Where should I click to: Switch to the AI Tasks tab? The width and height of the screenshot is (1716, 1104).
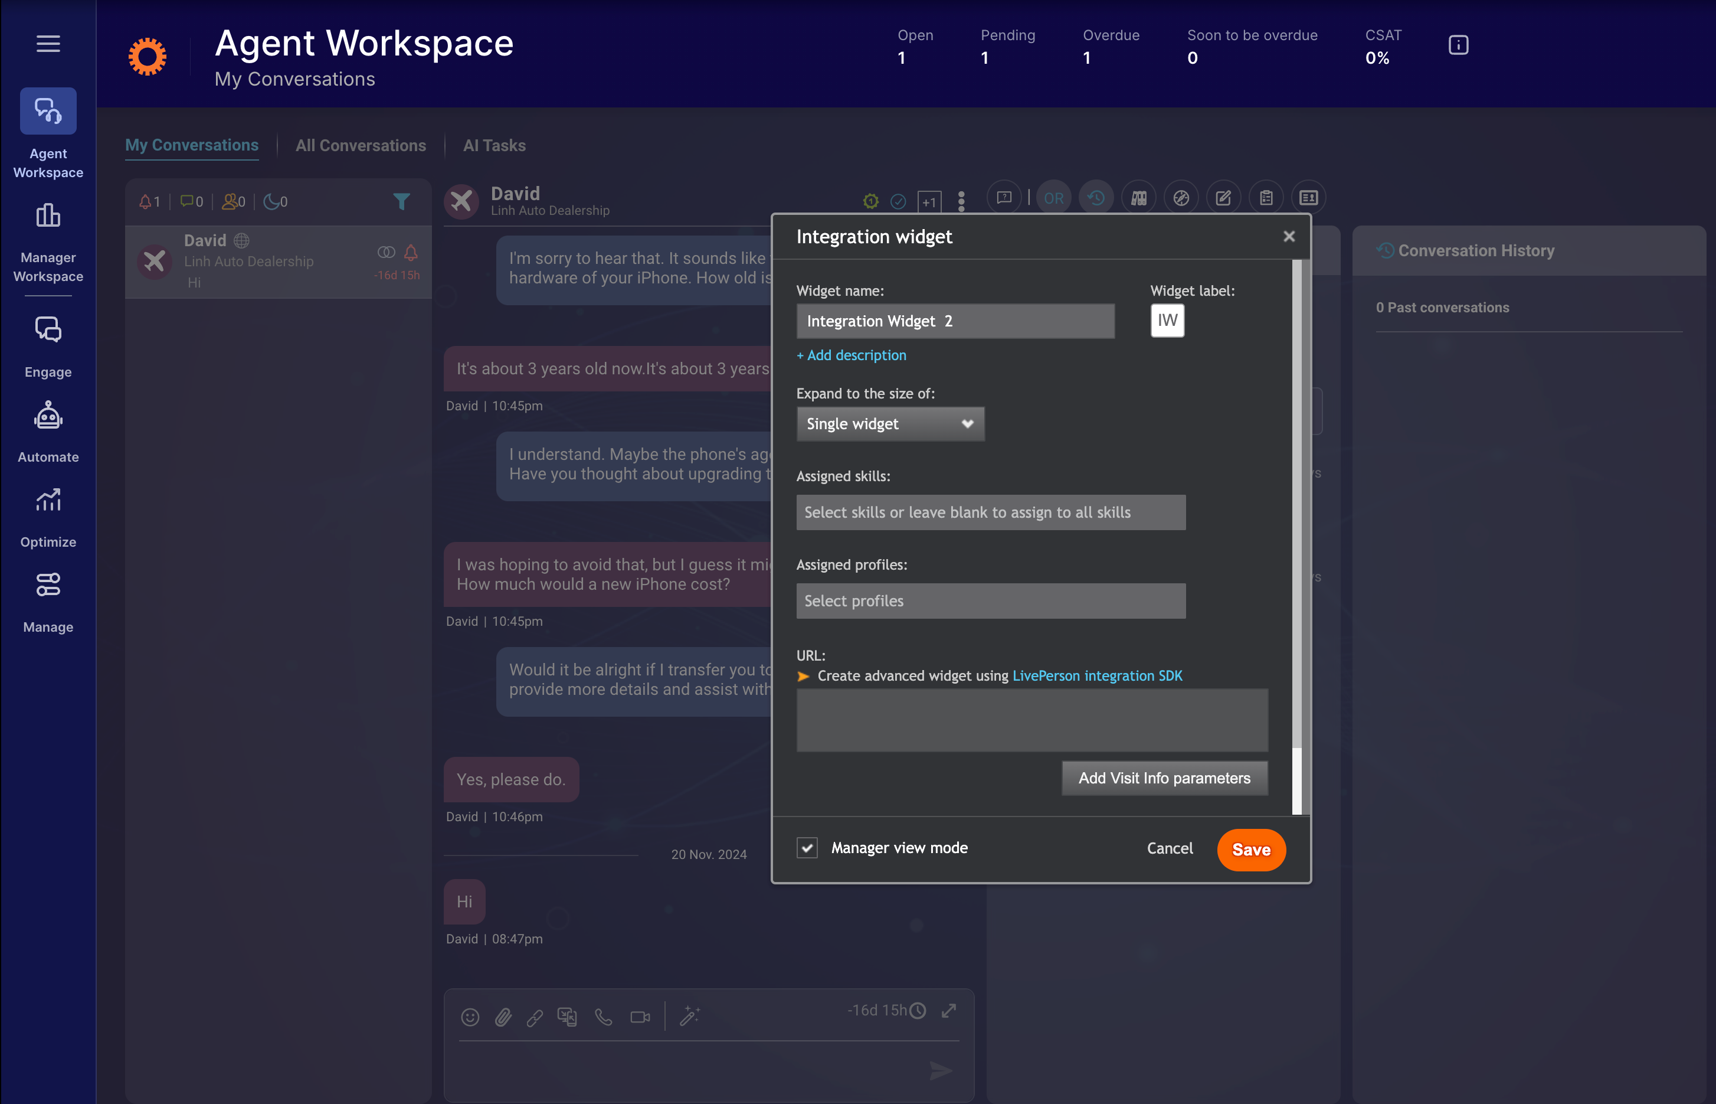(495, 145)
